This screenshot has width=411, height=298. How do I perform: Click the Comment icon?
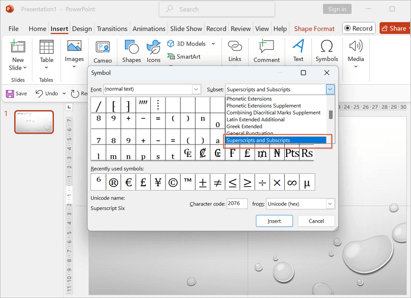click(x=267, y=48)
